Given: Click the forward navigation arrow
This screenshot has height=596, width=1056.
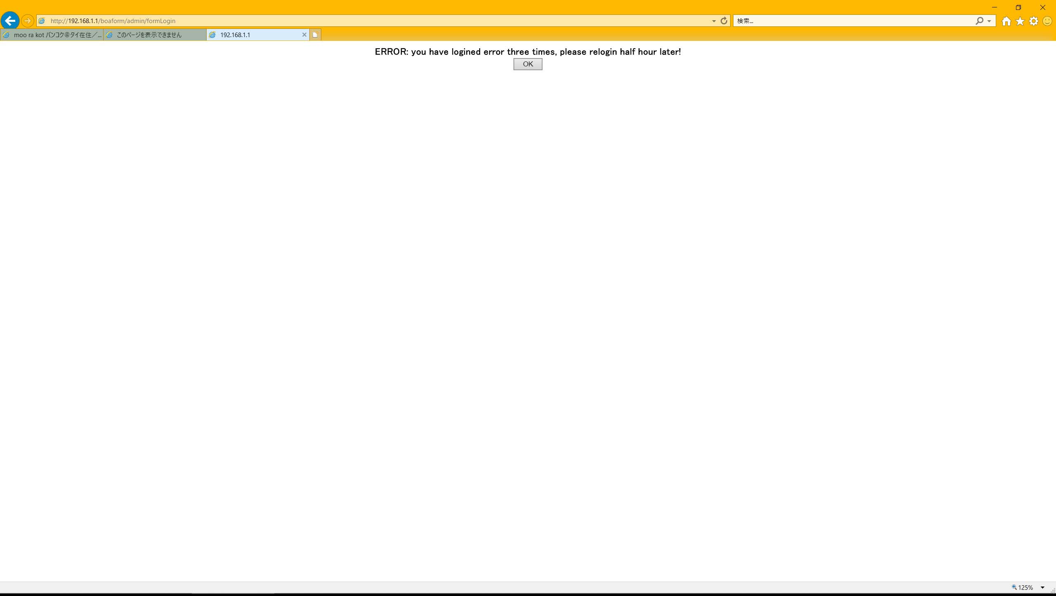Looking at the screenshot, I should (27, 21).
